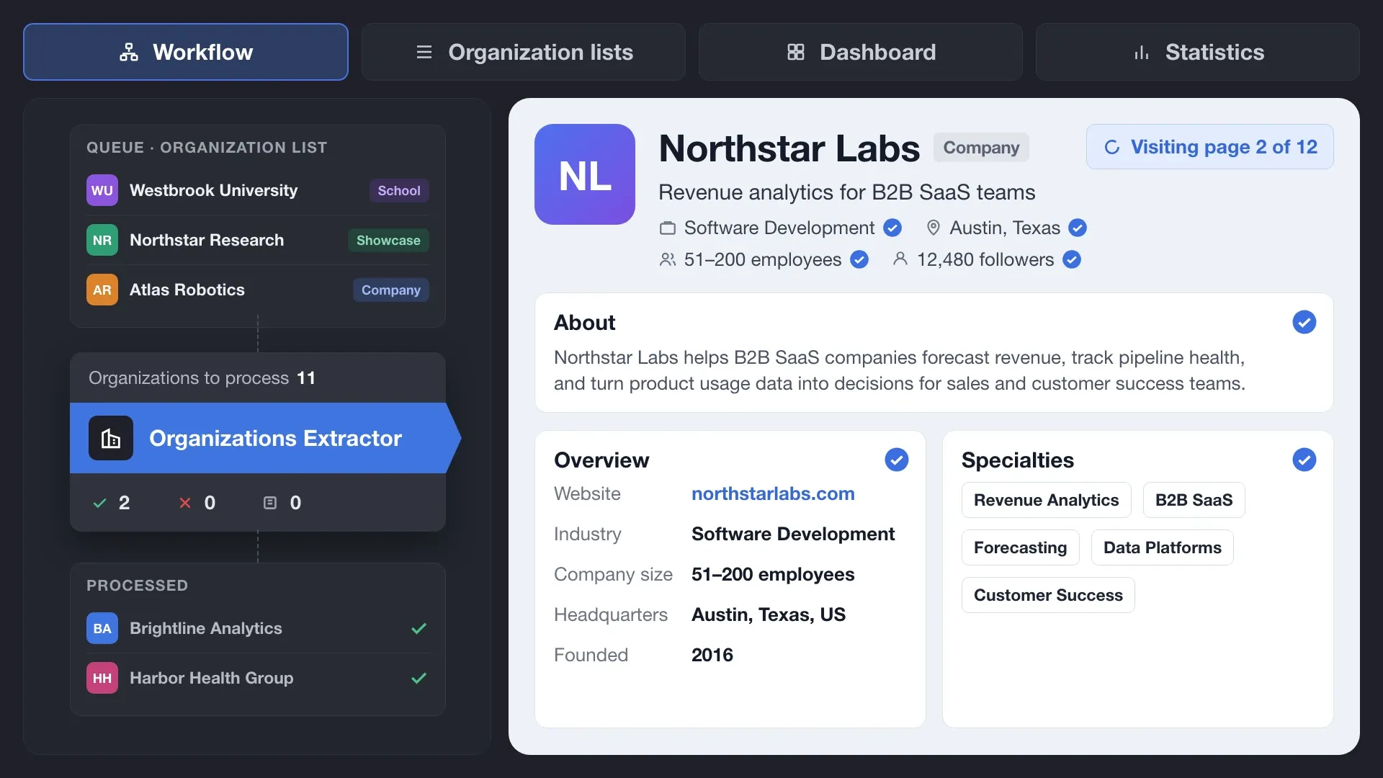Click the people icon beside 51–200 employees
Viewport: 1383px width, 778px height.
(x=668, y=259)
